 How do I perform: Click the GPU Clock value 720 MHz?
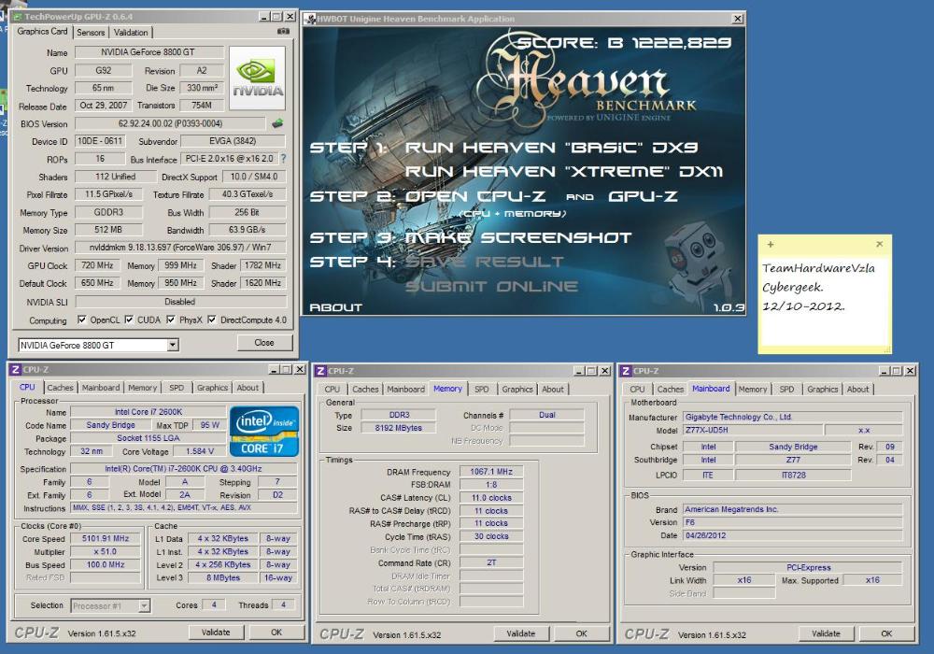[97, 265]
